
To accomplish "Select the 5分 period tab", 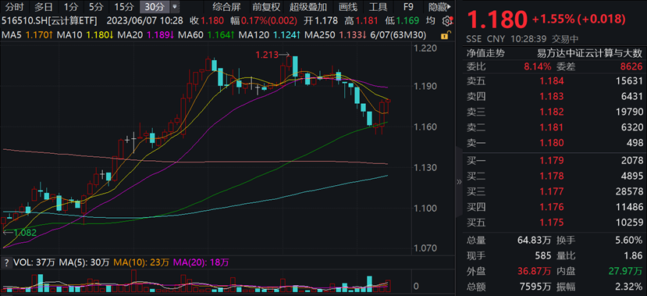I will (x=96, y=6).
